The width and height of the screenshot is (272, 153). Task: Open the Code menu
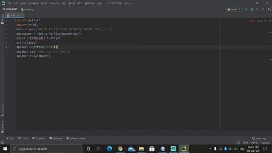pos(44,3)
